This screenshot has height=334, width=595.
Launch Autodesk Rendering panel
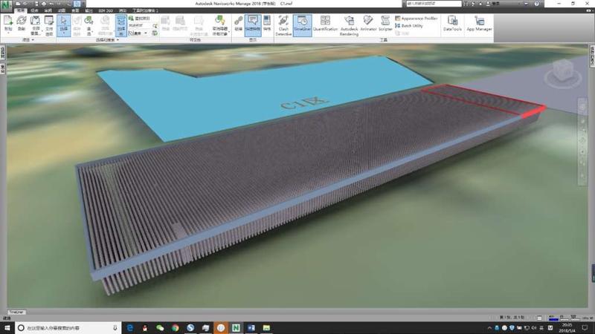click(349, 25)
